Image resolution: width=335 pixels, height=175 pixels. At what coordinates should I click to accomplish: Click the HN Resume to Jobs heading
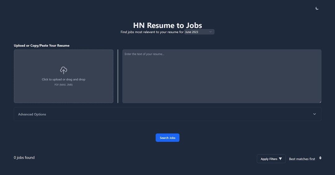167,25
